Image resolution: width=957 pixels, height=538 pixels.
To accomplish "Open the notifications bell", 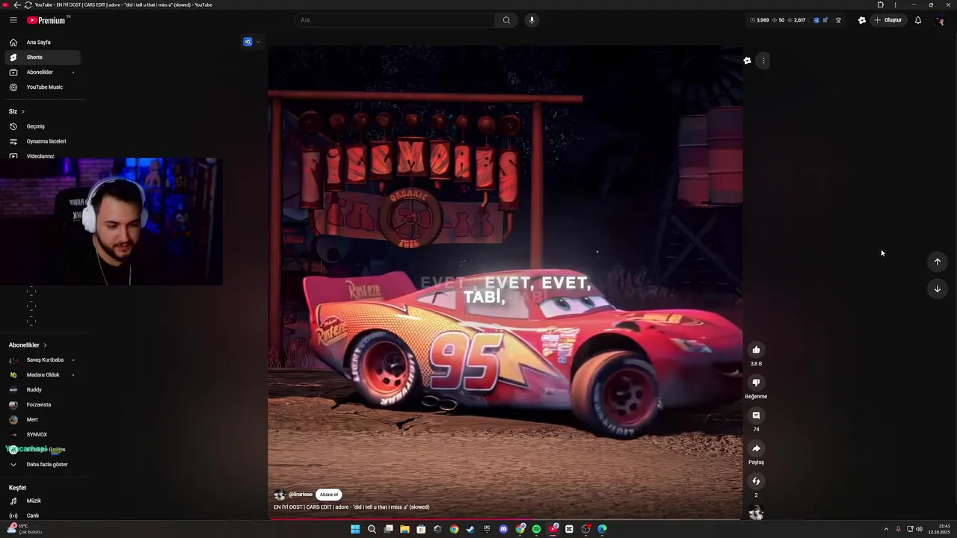I will coord(918,20).
